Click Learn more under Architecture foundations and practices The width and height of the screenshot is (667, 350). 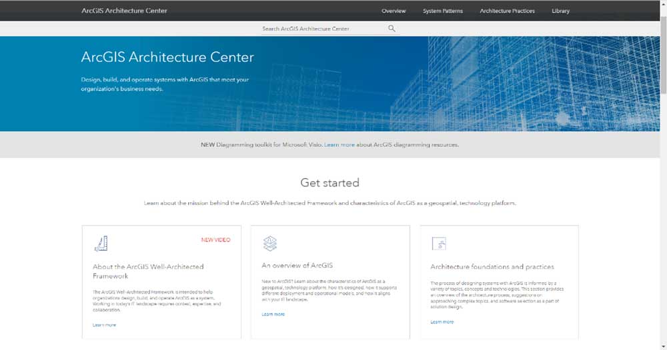point(442,321)
